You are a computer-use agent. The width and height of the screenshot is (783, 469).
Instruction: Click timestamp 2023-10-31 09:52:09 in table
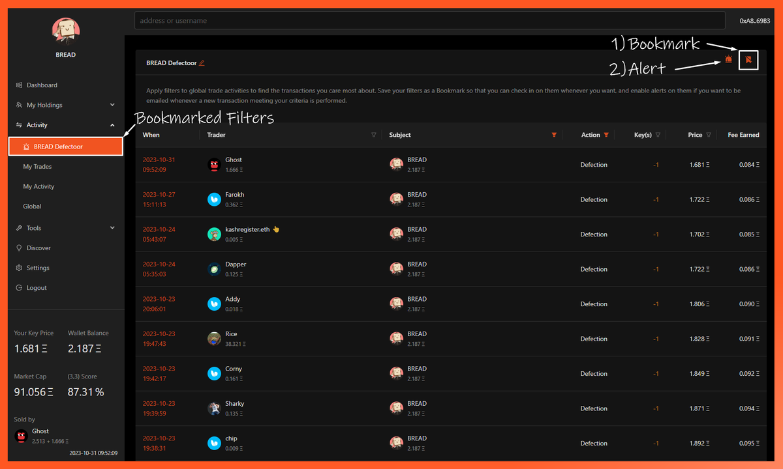click(x=159, y=165)
